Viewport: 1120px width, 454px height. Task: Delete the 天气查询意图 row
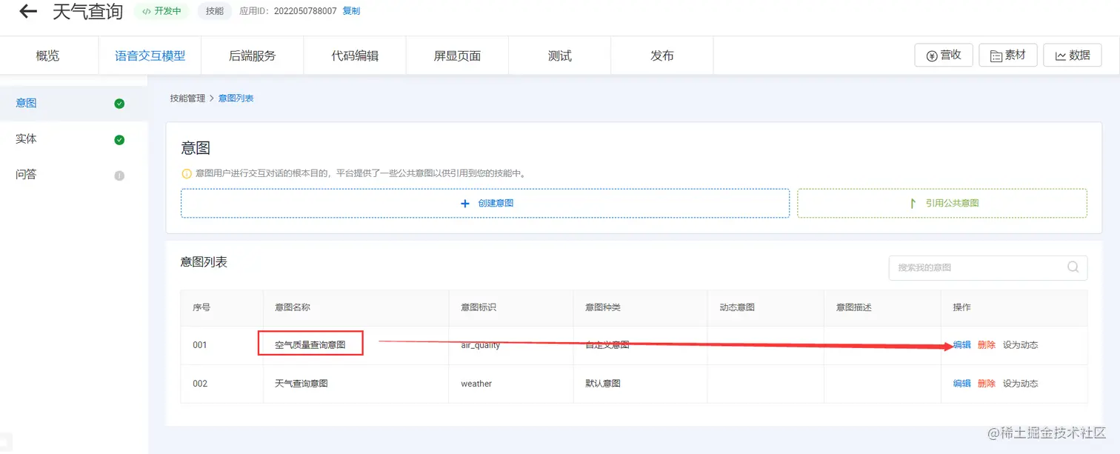coord(987,384)
